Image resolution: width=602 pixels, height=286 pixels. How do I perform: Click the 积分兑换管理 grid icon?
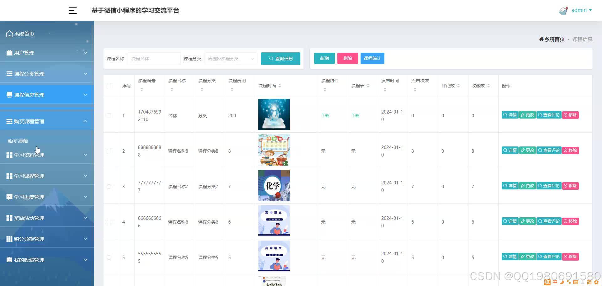9,239
